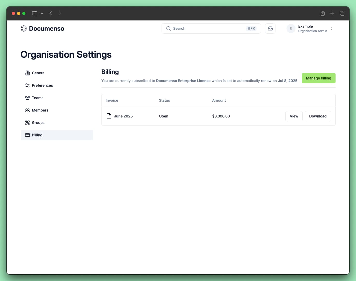Viewport: 356px width, 281px height.
Task: Expand the Example organisation switcher
Action: tap(331, 28)
